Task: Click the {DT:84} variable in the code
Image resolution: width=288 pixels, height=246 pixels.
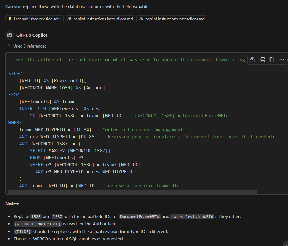Action: click(x=82, y=129)
